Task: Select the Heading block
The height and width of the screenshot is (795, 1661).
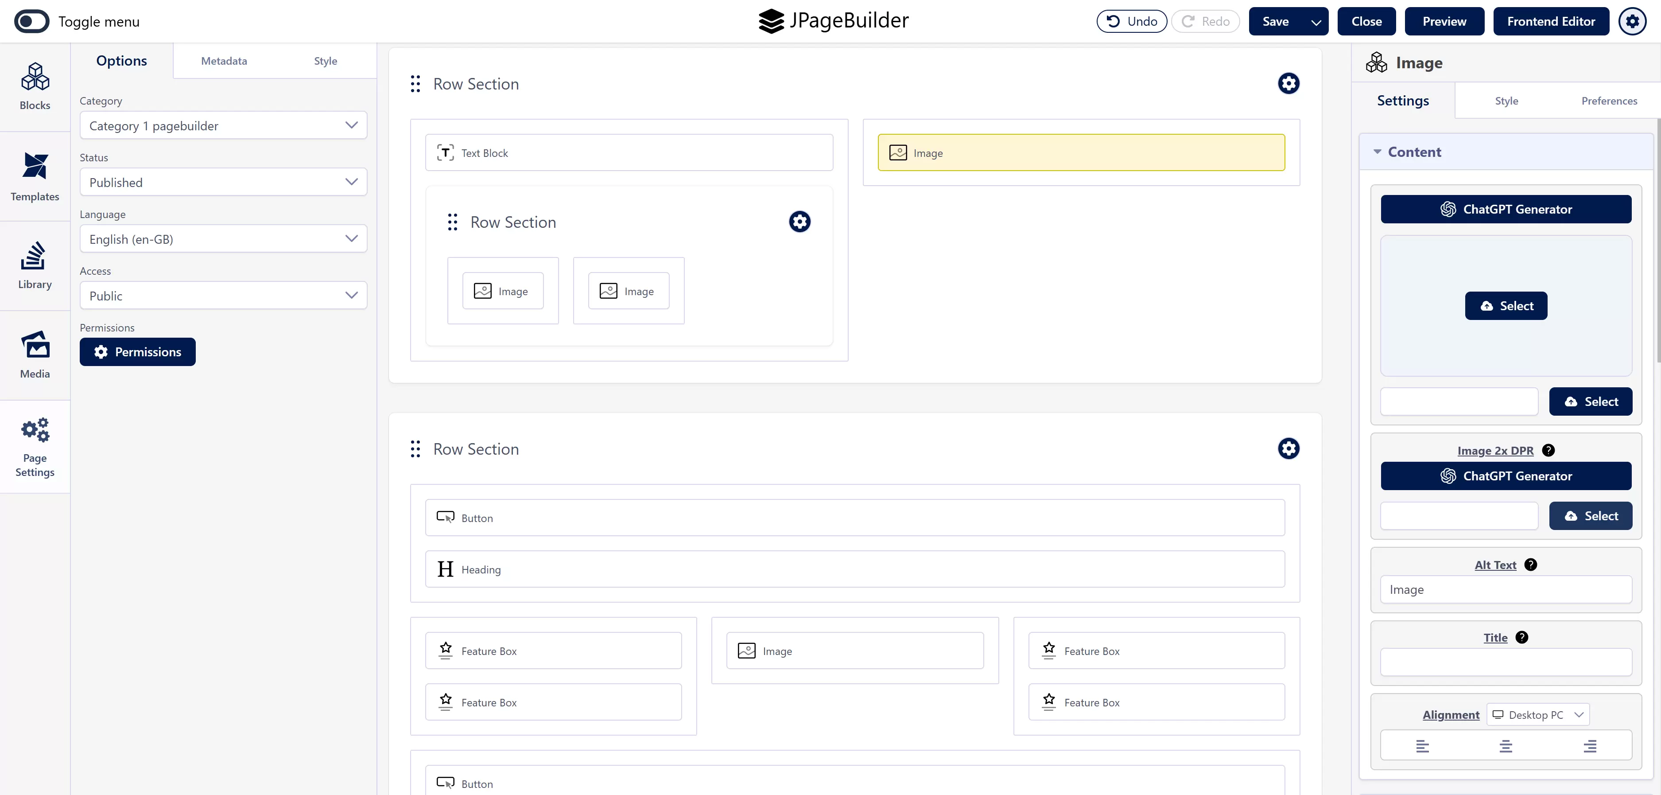Action: coord(854,569)
